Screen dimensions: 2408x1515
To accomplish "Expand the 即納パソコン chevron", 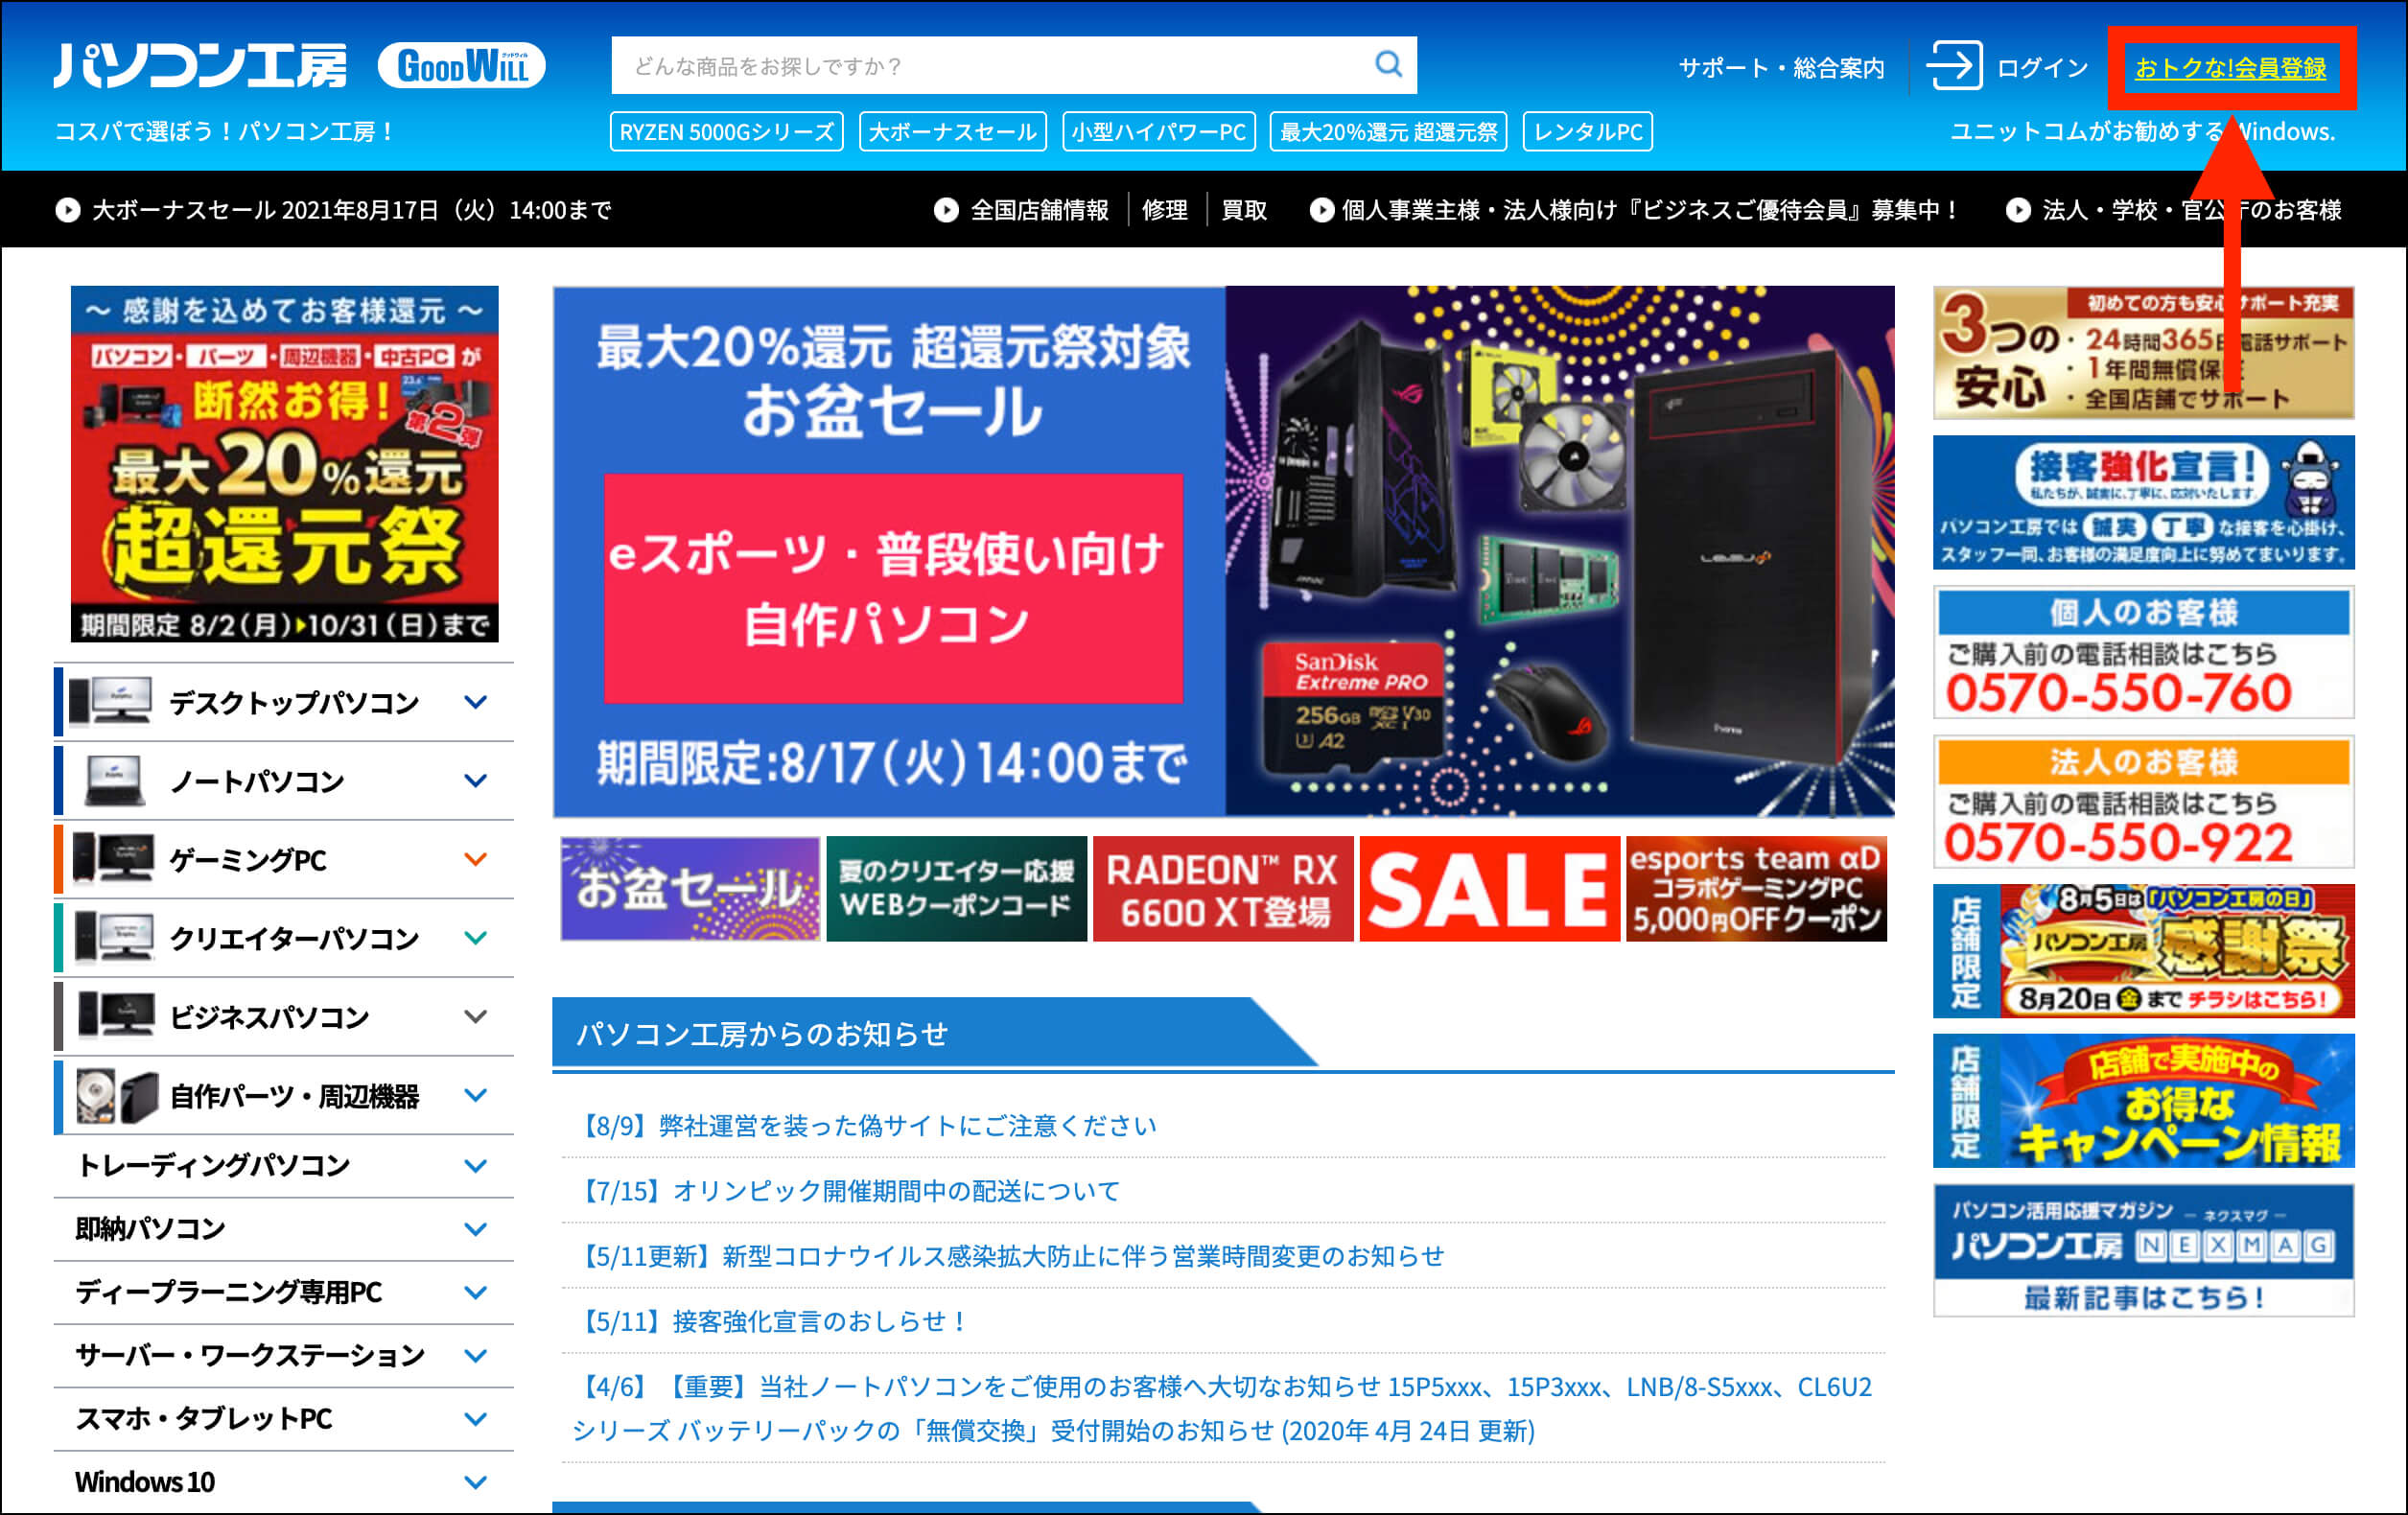I will point(476,1229).
